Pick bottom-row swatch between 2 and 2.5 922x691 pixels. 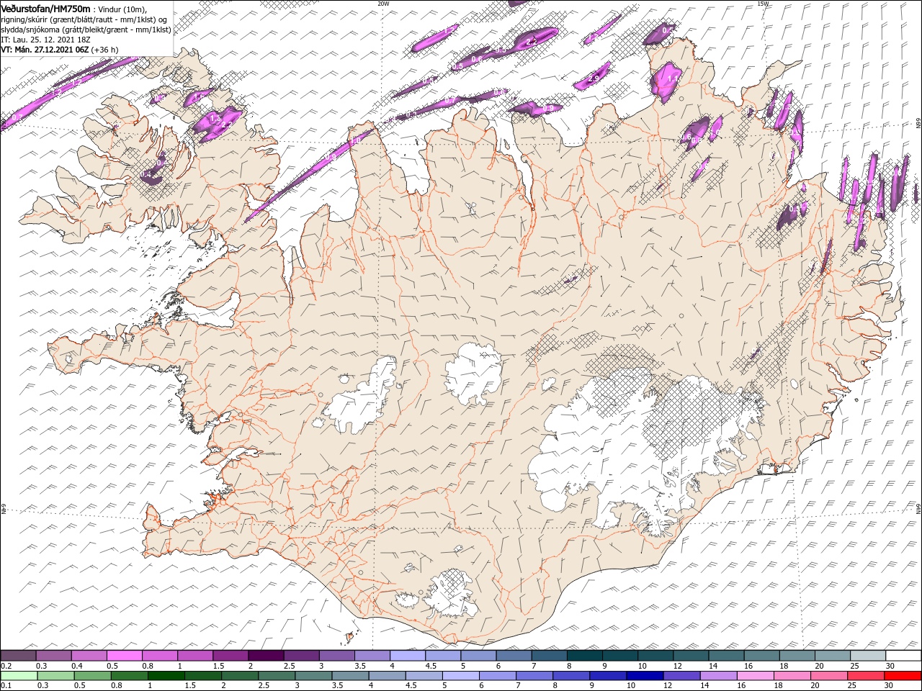pos(240,675)
